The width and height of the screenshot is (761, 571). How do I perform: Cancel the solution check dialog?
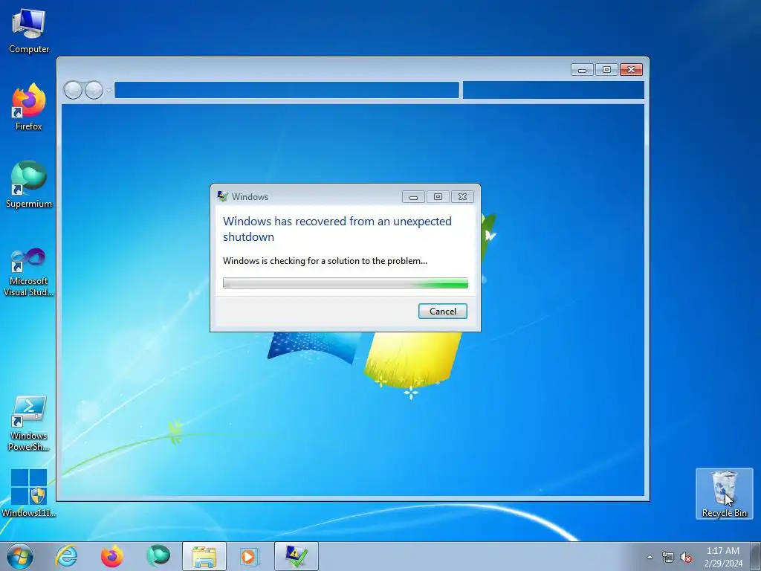[443, 312]
